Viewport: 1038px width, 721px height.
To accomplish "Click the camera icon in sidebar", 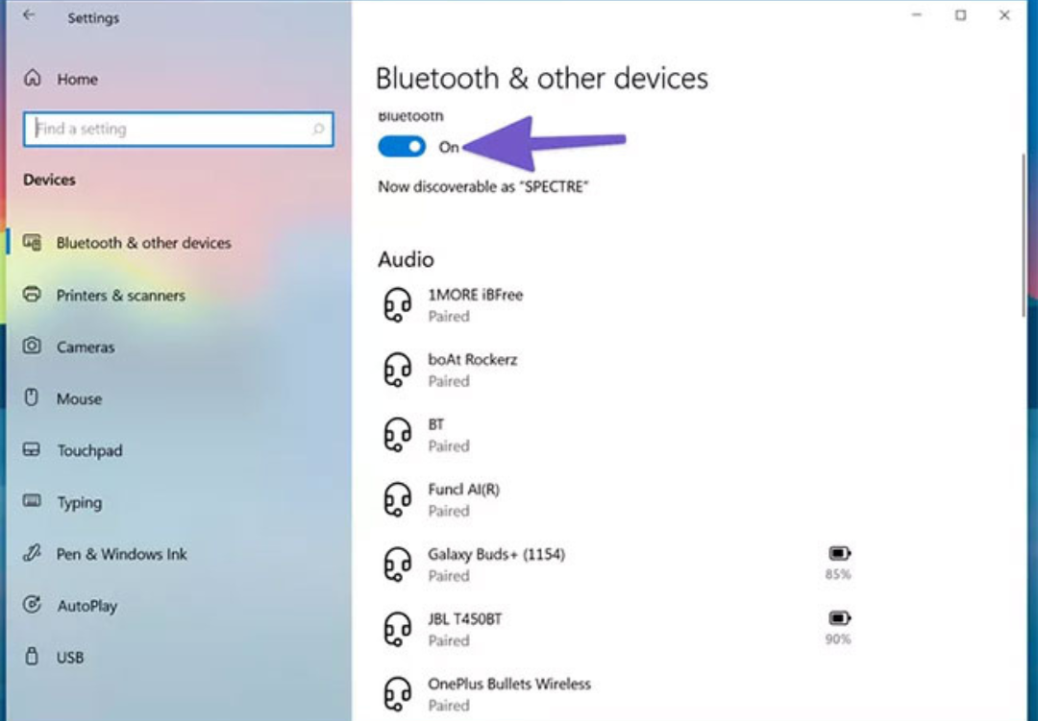I will pos(32,346).
